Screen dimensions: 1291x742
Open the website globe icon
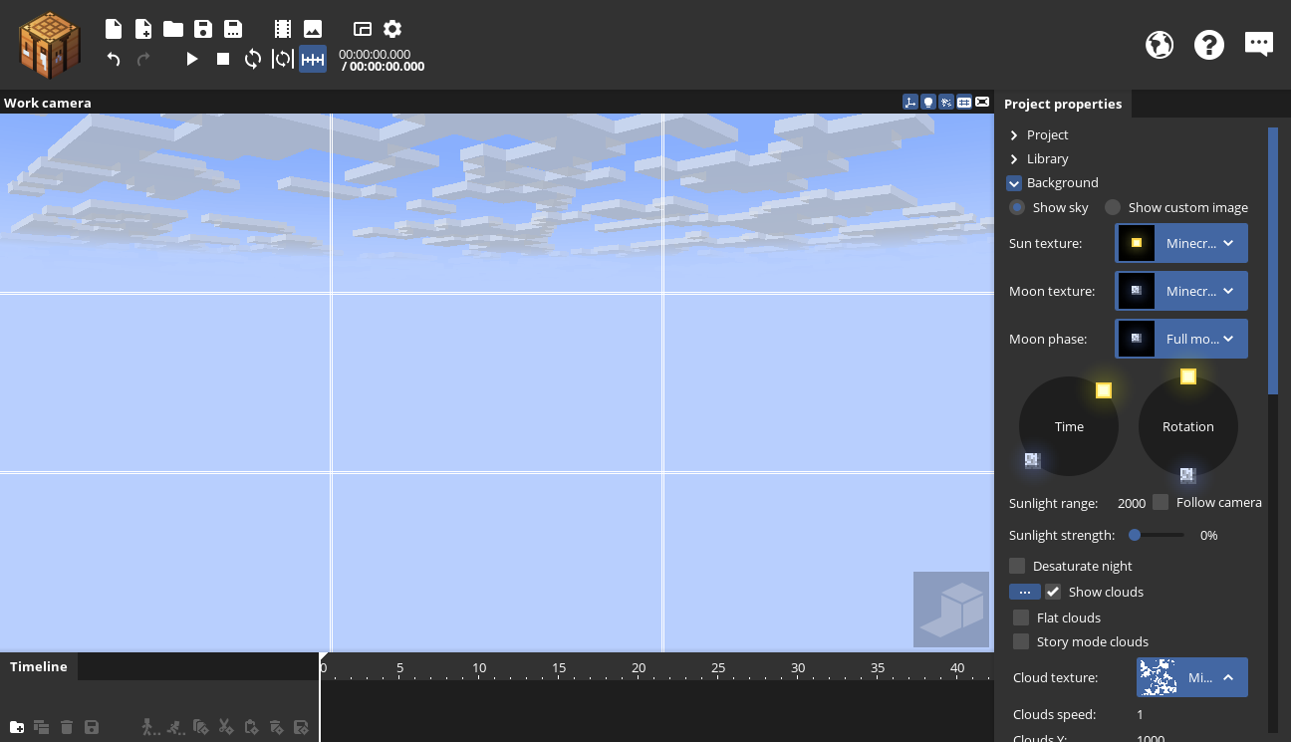tap(1160, 45)
